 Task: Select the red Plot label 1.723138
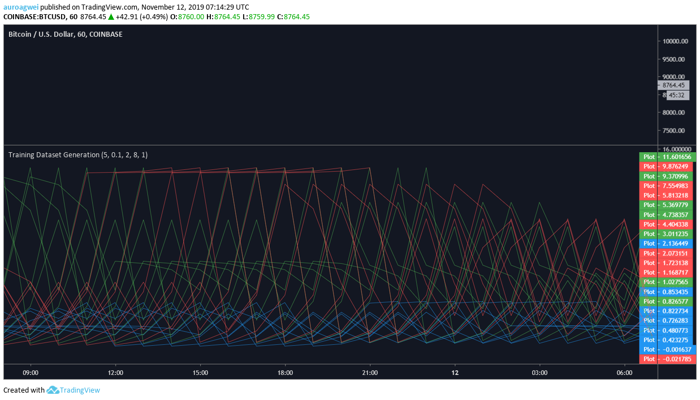pos(666,263)
